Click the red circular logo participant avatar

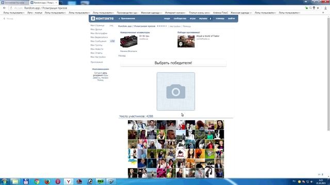click(180, 154)
